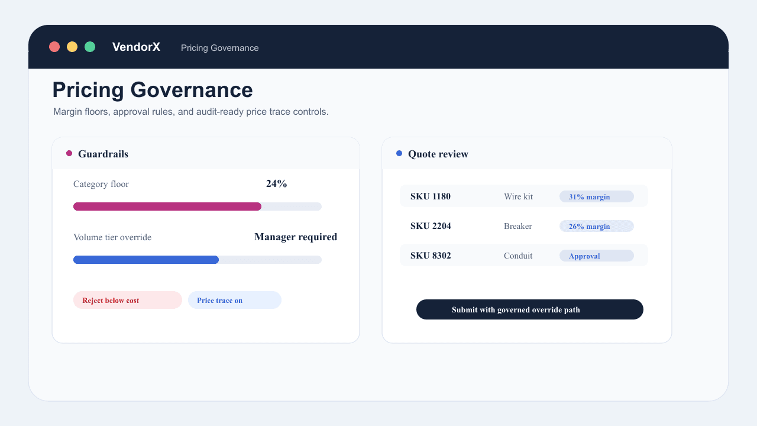Click the Quote review panel title
The image size is (757, 426).
(438, 154)
